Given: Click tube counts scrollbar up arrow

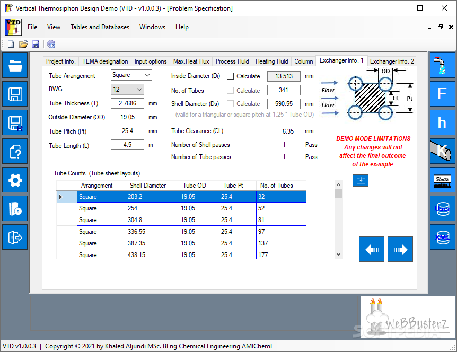Looking at the screenshot, I should [x=338, y=184].
